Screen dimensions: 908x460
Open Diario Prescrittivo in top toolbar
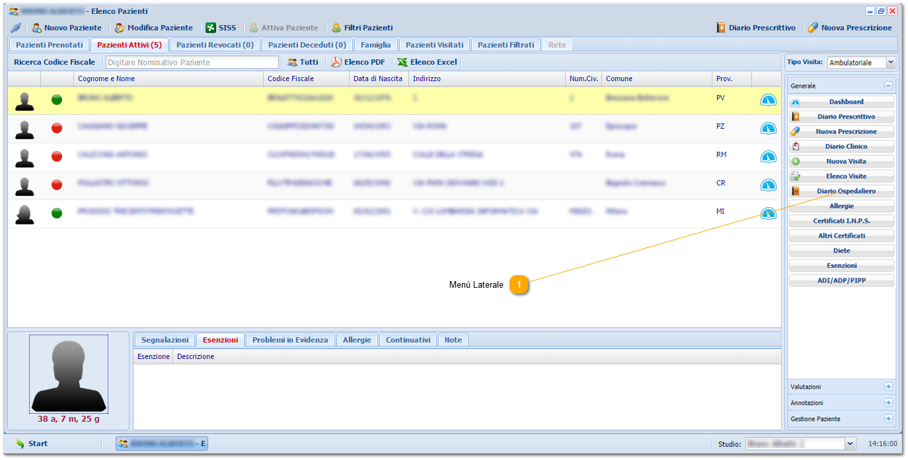coord(756,28)
